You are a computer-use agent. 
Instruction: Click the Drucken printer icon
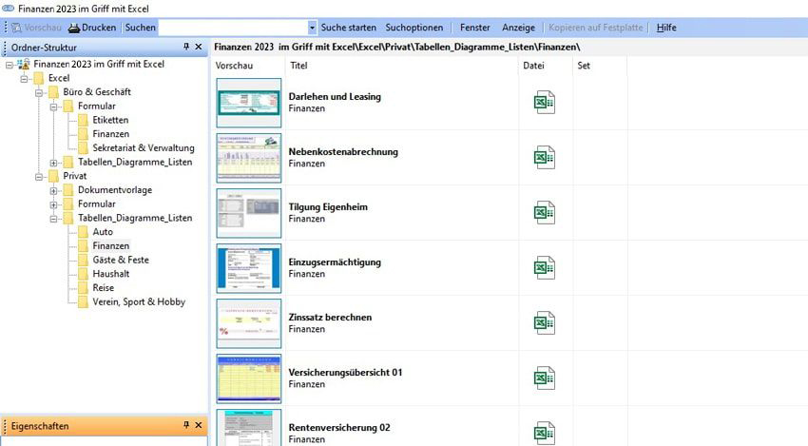coord(74,28)
